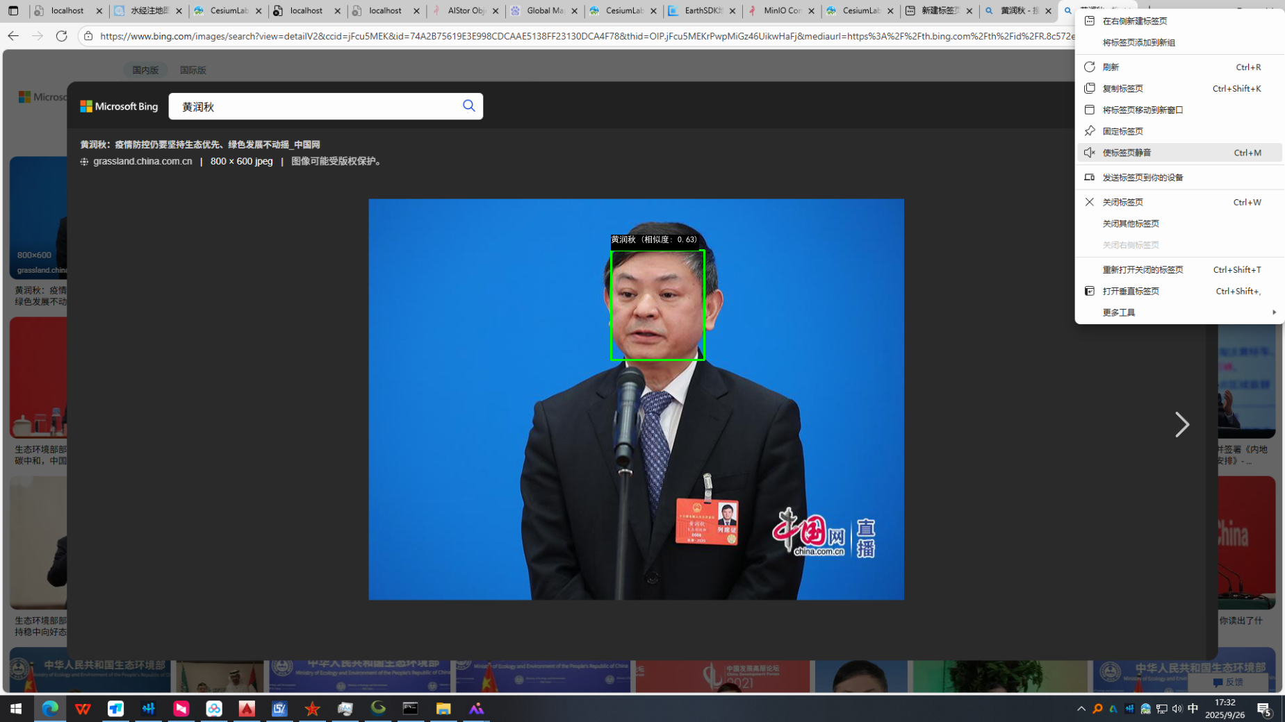Open File Explorer from the taskbar

(443, 708)
